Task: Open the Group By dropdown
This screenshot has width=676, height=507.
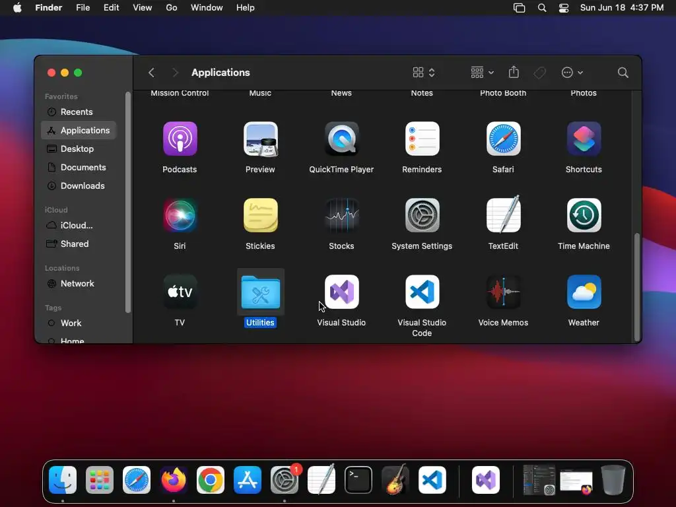Action: tap(482, 73)
